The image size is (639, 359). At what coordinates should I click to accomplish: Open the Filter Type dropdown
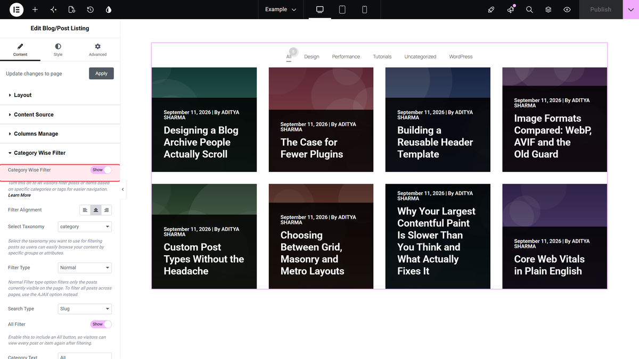point(85,268)
